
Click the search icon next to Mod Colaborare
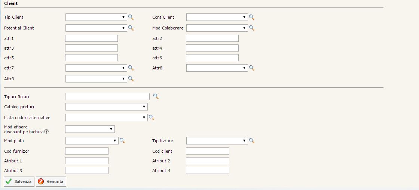click(252, 28)
